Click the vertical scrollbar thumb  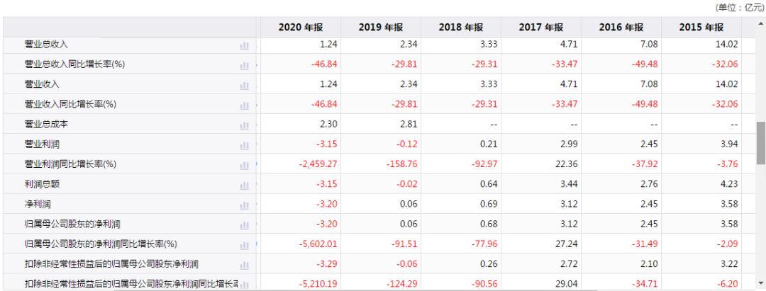coord(760,142)
